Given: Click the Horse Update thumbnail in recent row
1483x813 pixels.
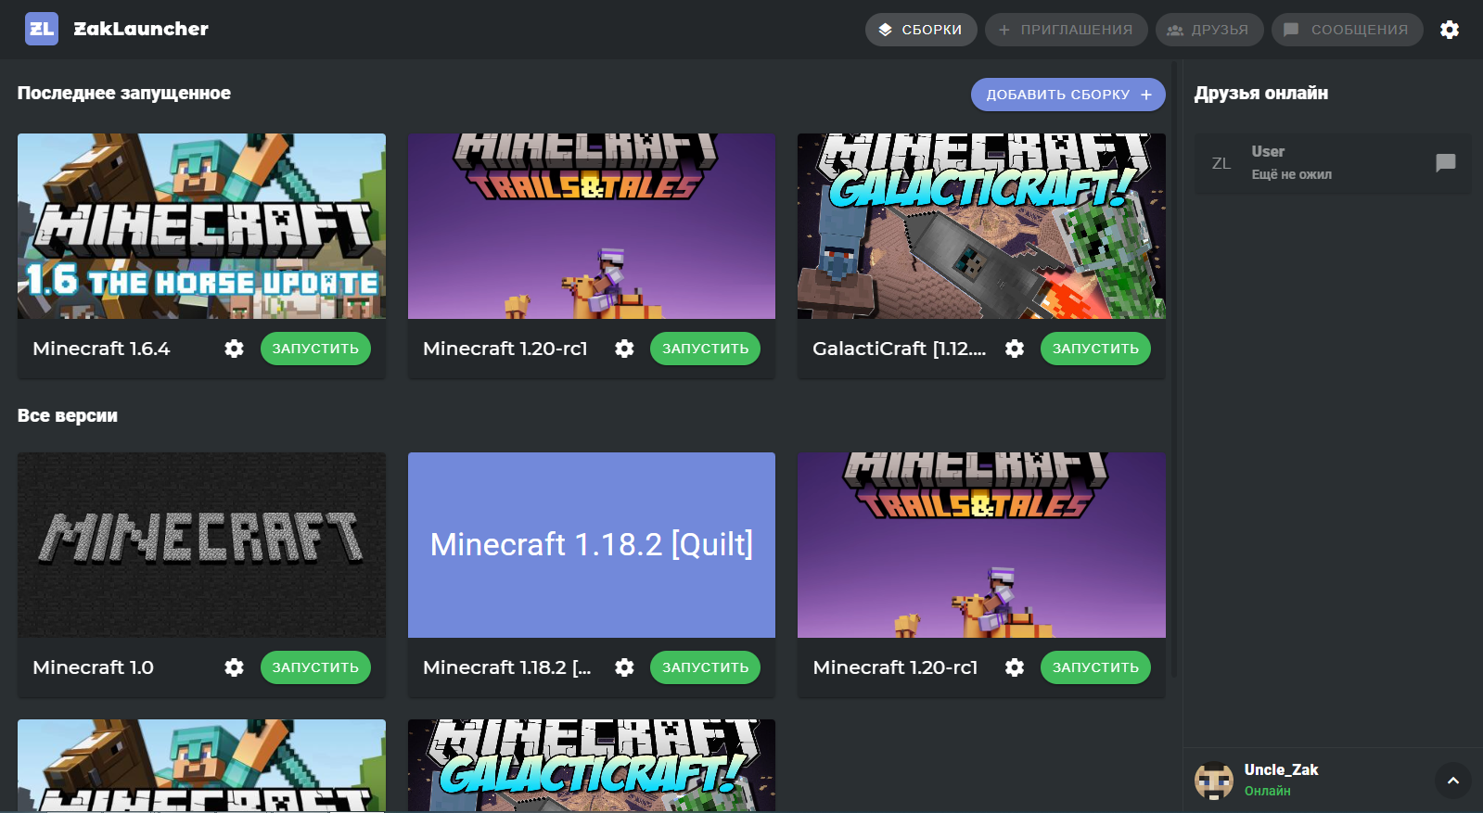Looking at the screenshot, I should pyautogui.click(x=201, y=226).
